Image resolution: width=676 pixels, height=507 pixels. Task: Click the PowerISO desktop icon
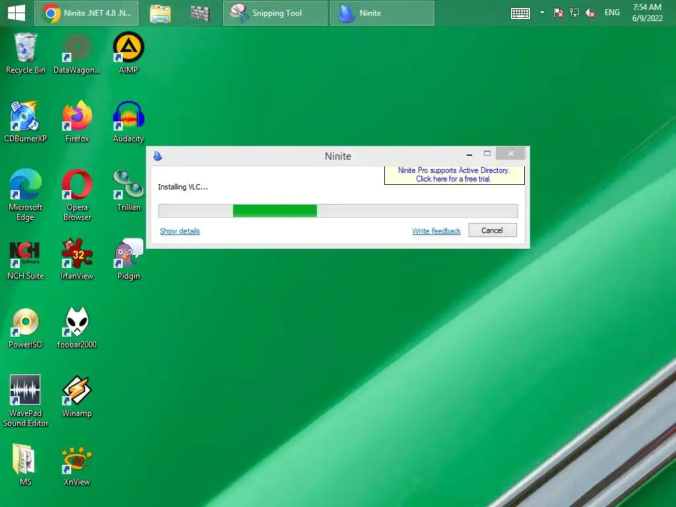[25, 328]
